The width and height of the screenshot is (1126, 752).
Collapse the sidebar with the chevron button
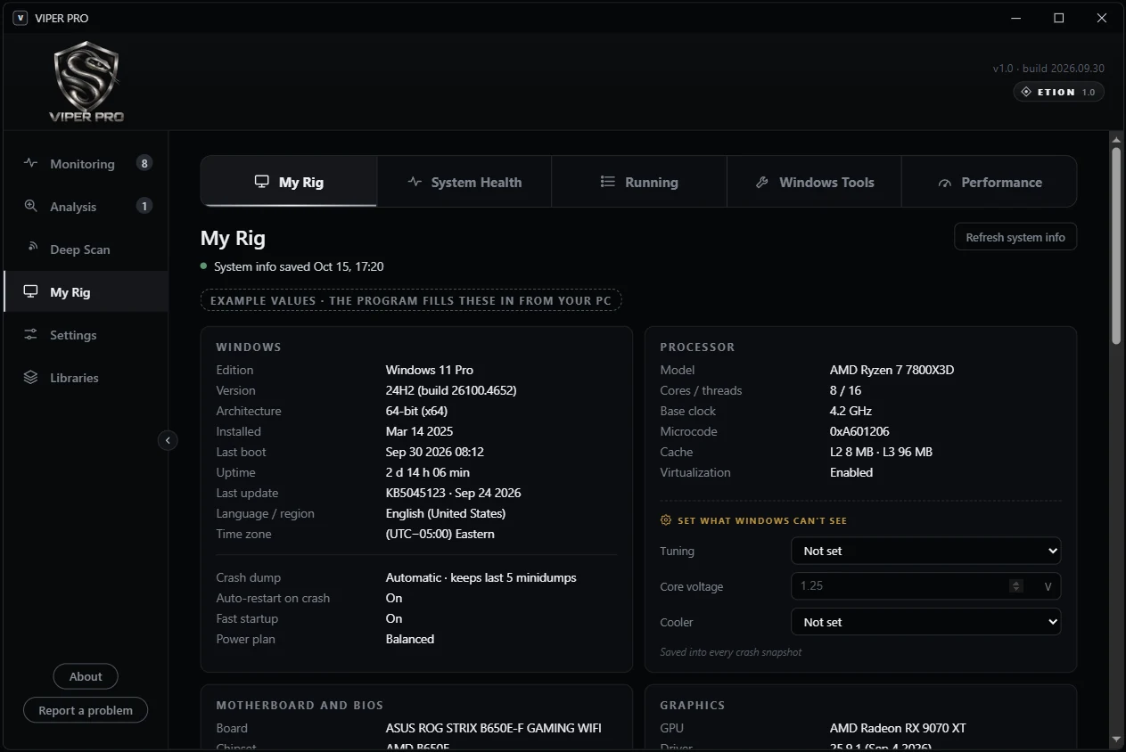[168, 440]
